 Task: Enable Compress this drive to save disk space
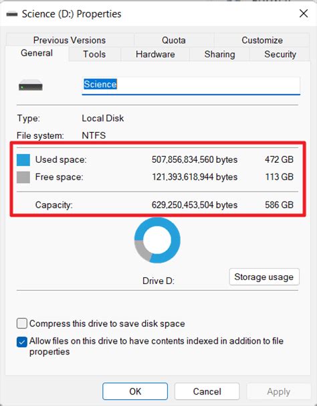coord(22,324)
